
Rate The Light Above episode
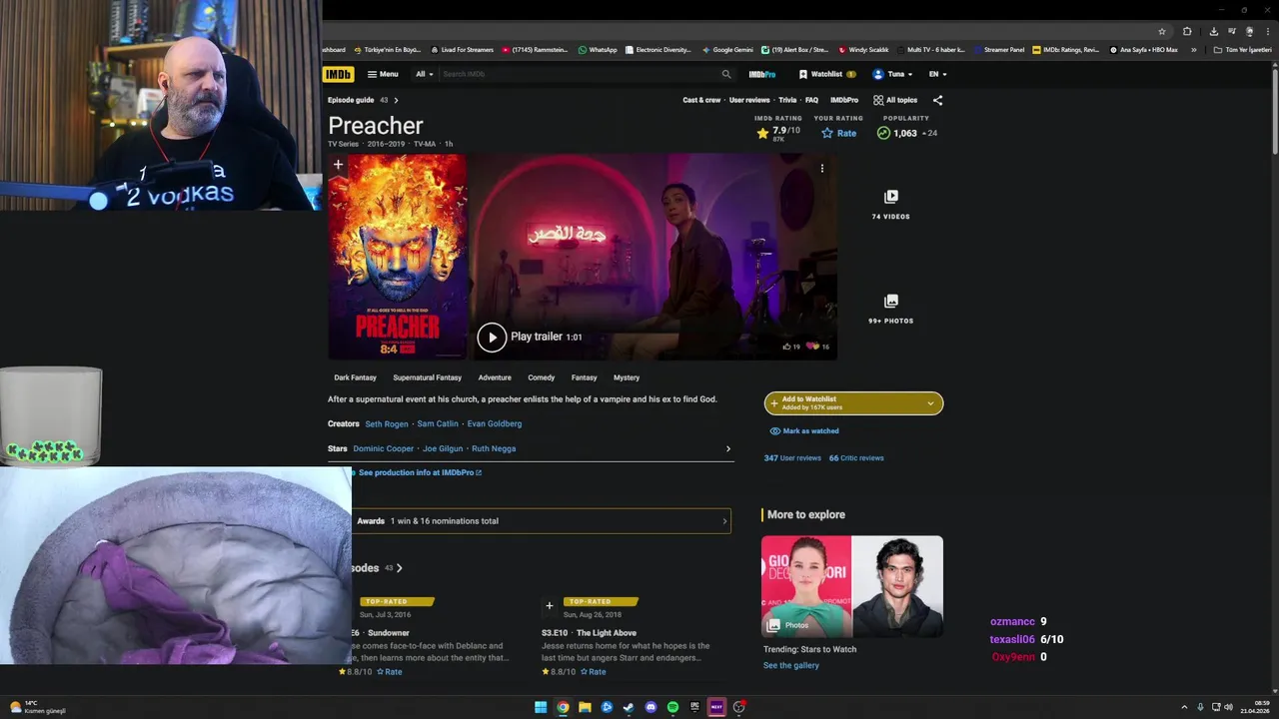tap(593, 672)
